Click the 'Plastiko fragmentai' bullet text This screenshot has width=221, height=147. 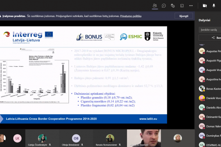(108, 105)
